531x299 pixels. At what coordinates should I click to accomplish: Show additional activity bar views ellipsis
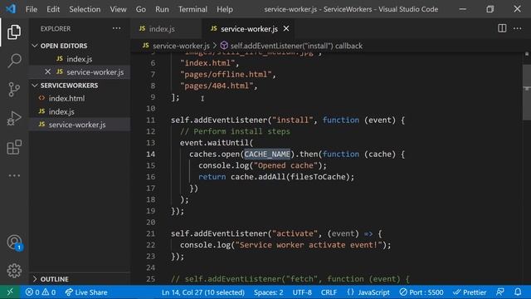coord(14,175)
